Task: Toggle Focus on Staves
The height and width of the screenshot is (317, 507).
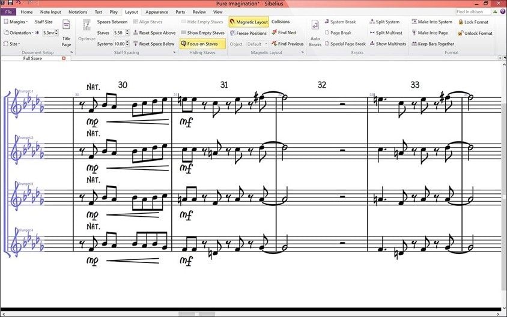Action: (x=202, y=44)
